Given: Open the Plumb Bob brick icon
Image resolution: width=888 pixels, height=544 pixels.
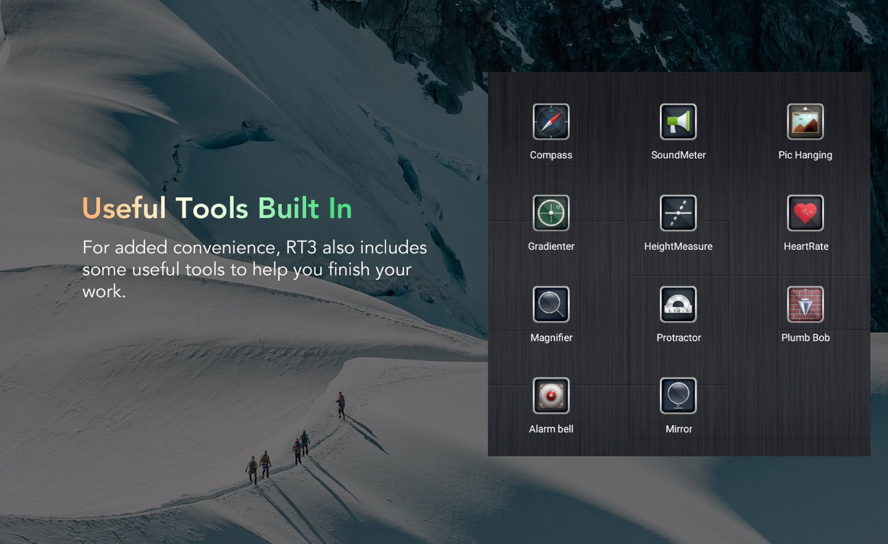Looking at the screenshot, I should tap(805, 305).
